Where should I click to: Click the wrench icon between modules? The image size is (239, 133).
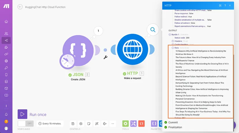tap(106, 57)
